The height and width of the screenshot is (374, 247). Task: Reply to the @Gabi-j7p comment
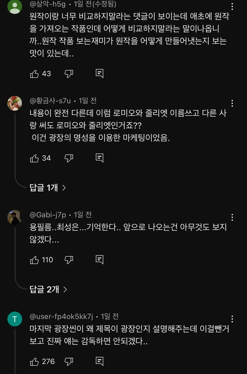click(x=99, y=260)
